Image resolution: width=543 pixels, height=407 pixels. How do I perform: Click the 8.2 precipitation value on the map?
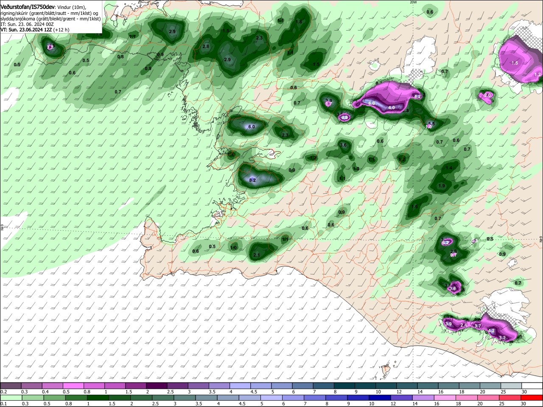pos(252,181)
